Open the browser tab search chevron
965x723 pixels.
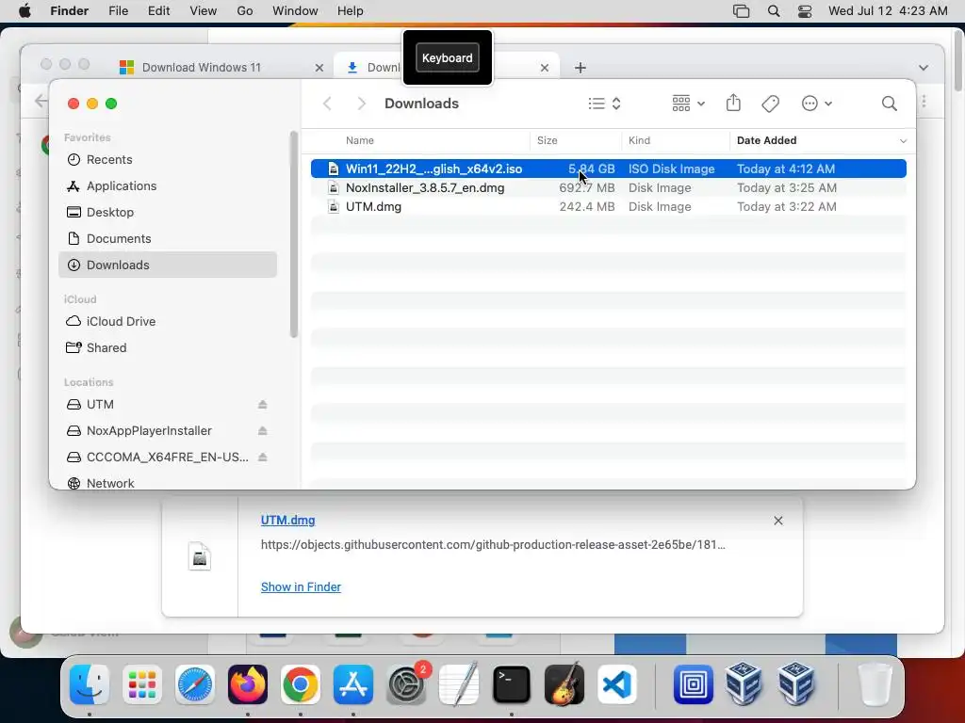pos(924,68)
